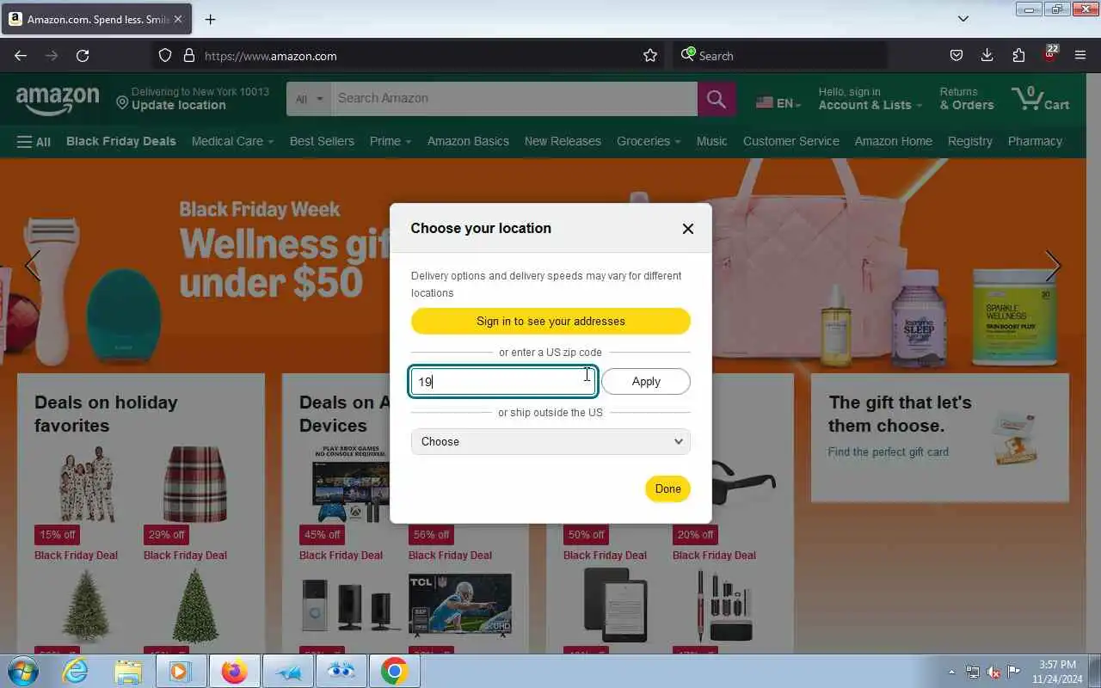Image resolution: width=1101 pixels, height=688 pixels.
Task: Expand the Prime menu
Action: [x=391, y=141]
